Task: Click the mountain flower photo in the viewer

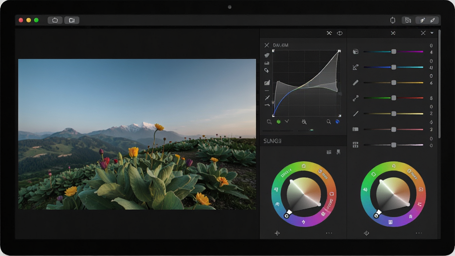Action: pos(137,134)
